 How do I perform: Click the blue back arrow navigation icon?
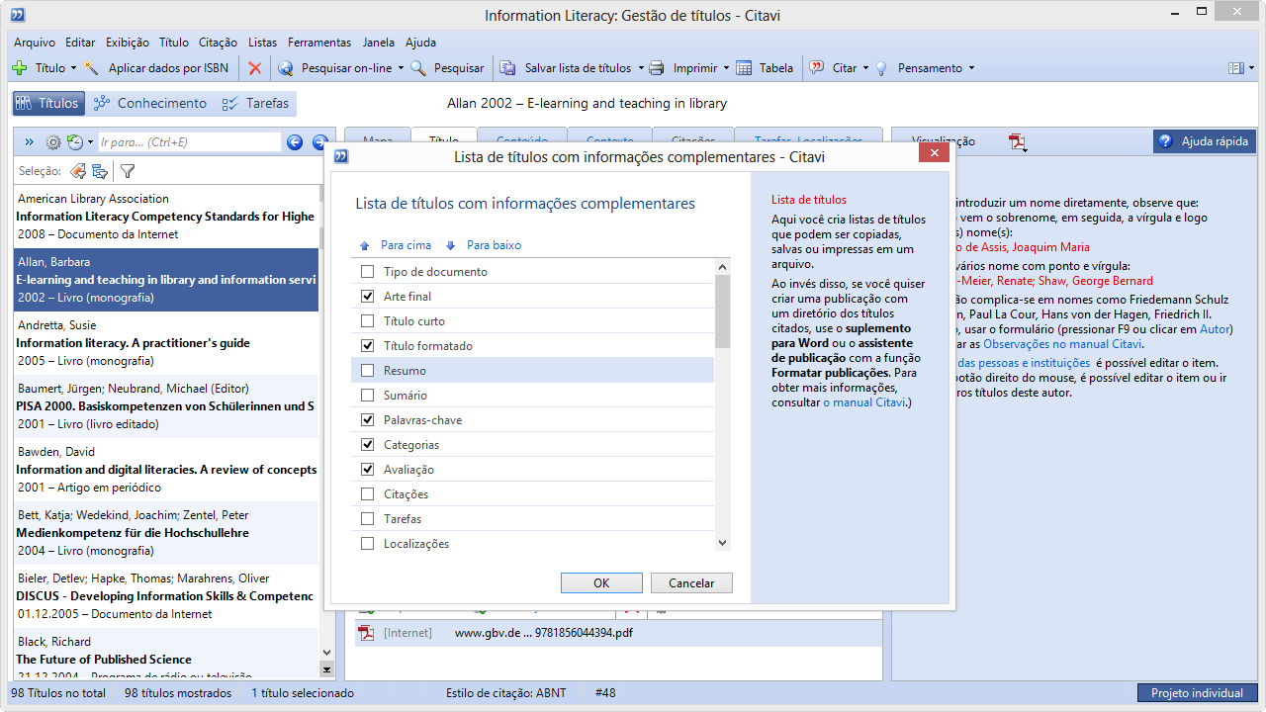[295, 142]
